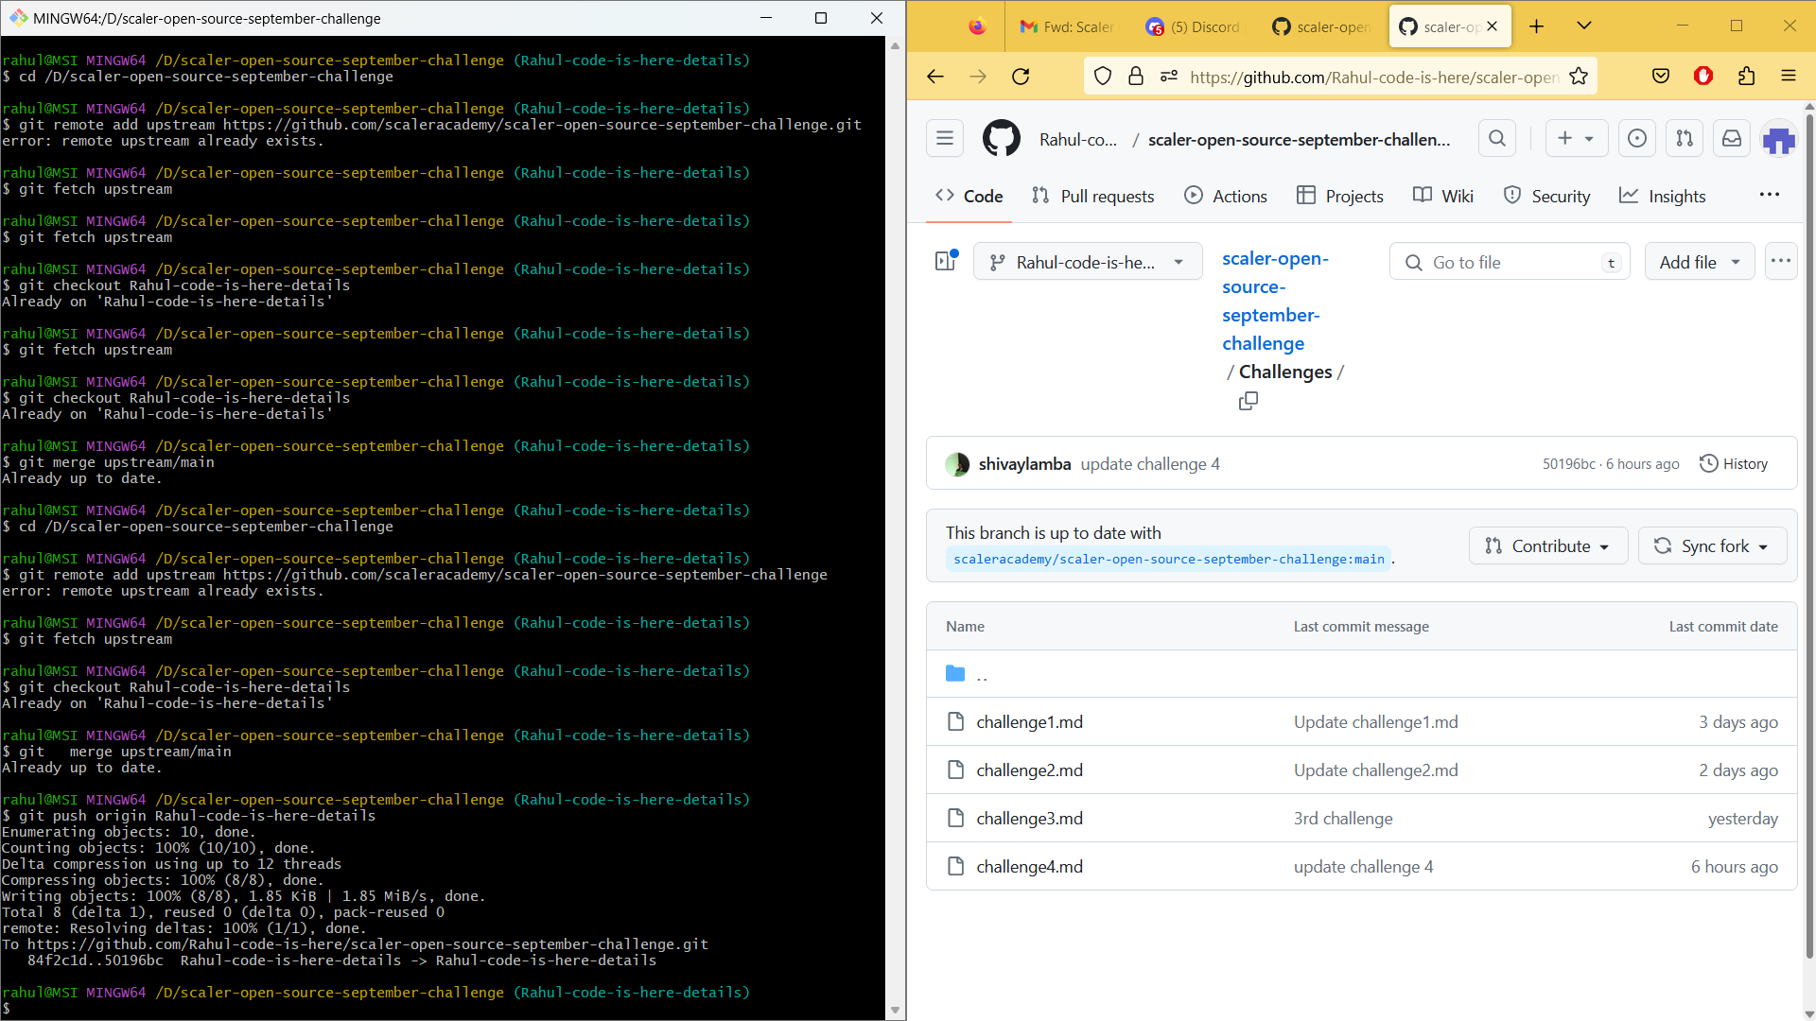Viewport: 1816px width, 1021px height.
Task: Open GitHub global search
Action: click(x=1497, y=138)
